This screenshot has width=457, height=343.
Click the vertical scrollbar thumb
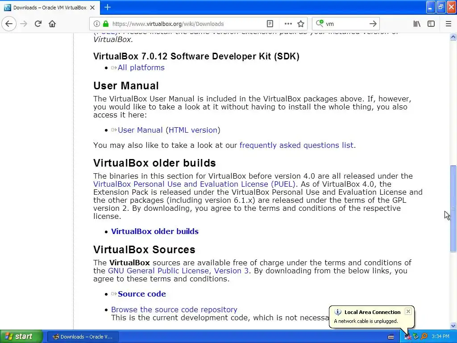coord(453,208)
